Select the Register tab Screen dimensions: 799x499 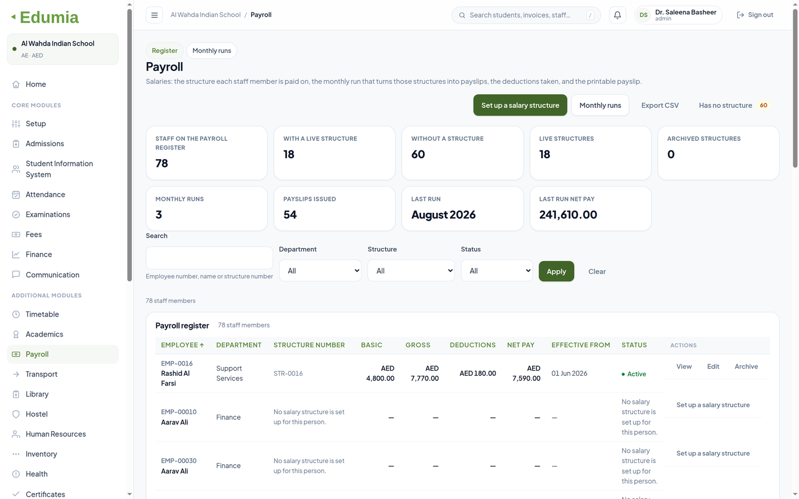click(x=164, y=51)
